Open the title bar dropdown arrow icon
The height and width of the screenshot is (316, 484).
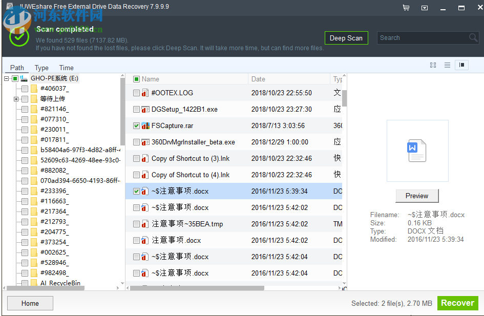pos(424,8)
